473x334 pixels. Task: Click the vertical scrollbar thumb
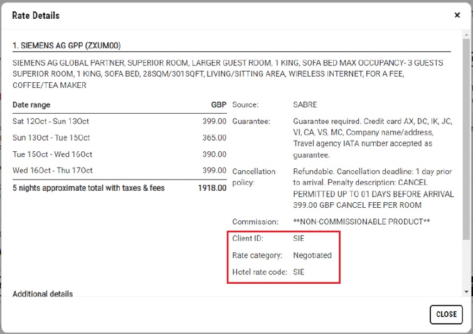click(467, 139)
